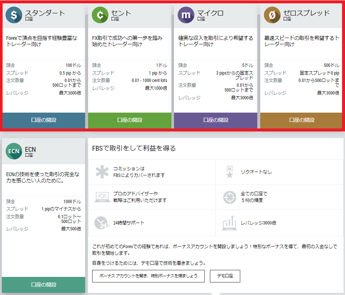Click the レバレッジ3000倍 feature text

pyautogui.click(x=258, y=223)
